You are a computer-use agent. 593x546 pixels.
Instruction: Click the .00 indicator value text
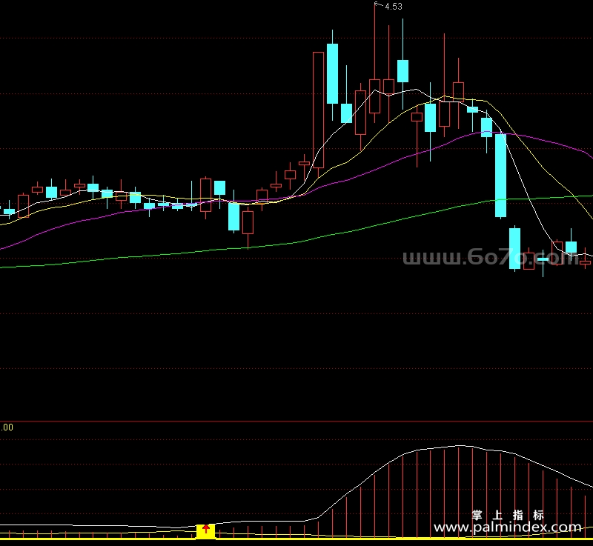7,427
